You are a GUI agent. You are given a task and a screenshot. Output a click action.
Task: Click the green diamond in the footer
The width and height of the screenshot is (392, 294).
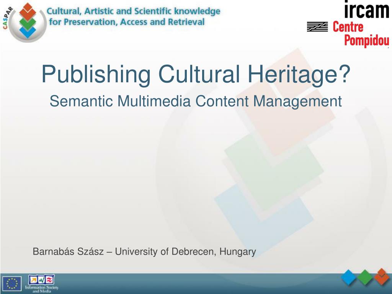pos(365,277)
